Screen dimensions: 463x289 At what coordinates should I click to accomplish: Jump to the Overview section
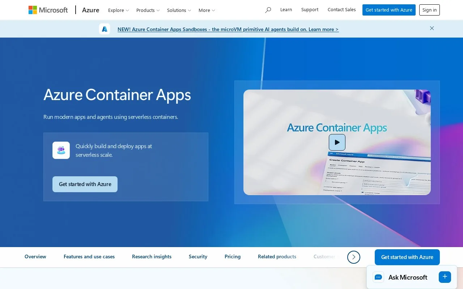click(x=35, y=256)
